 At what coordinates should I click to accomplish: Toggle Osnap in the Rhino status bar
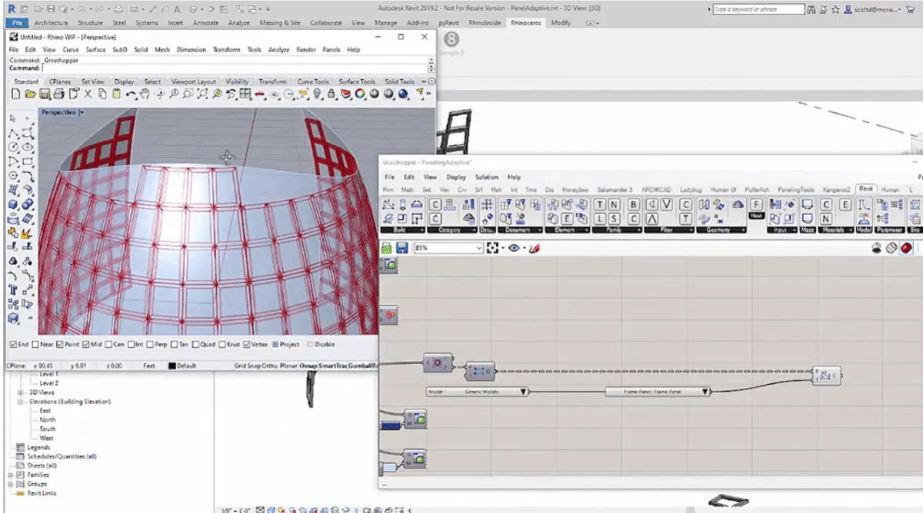pyautogui.click(x=308, y=366)
